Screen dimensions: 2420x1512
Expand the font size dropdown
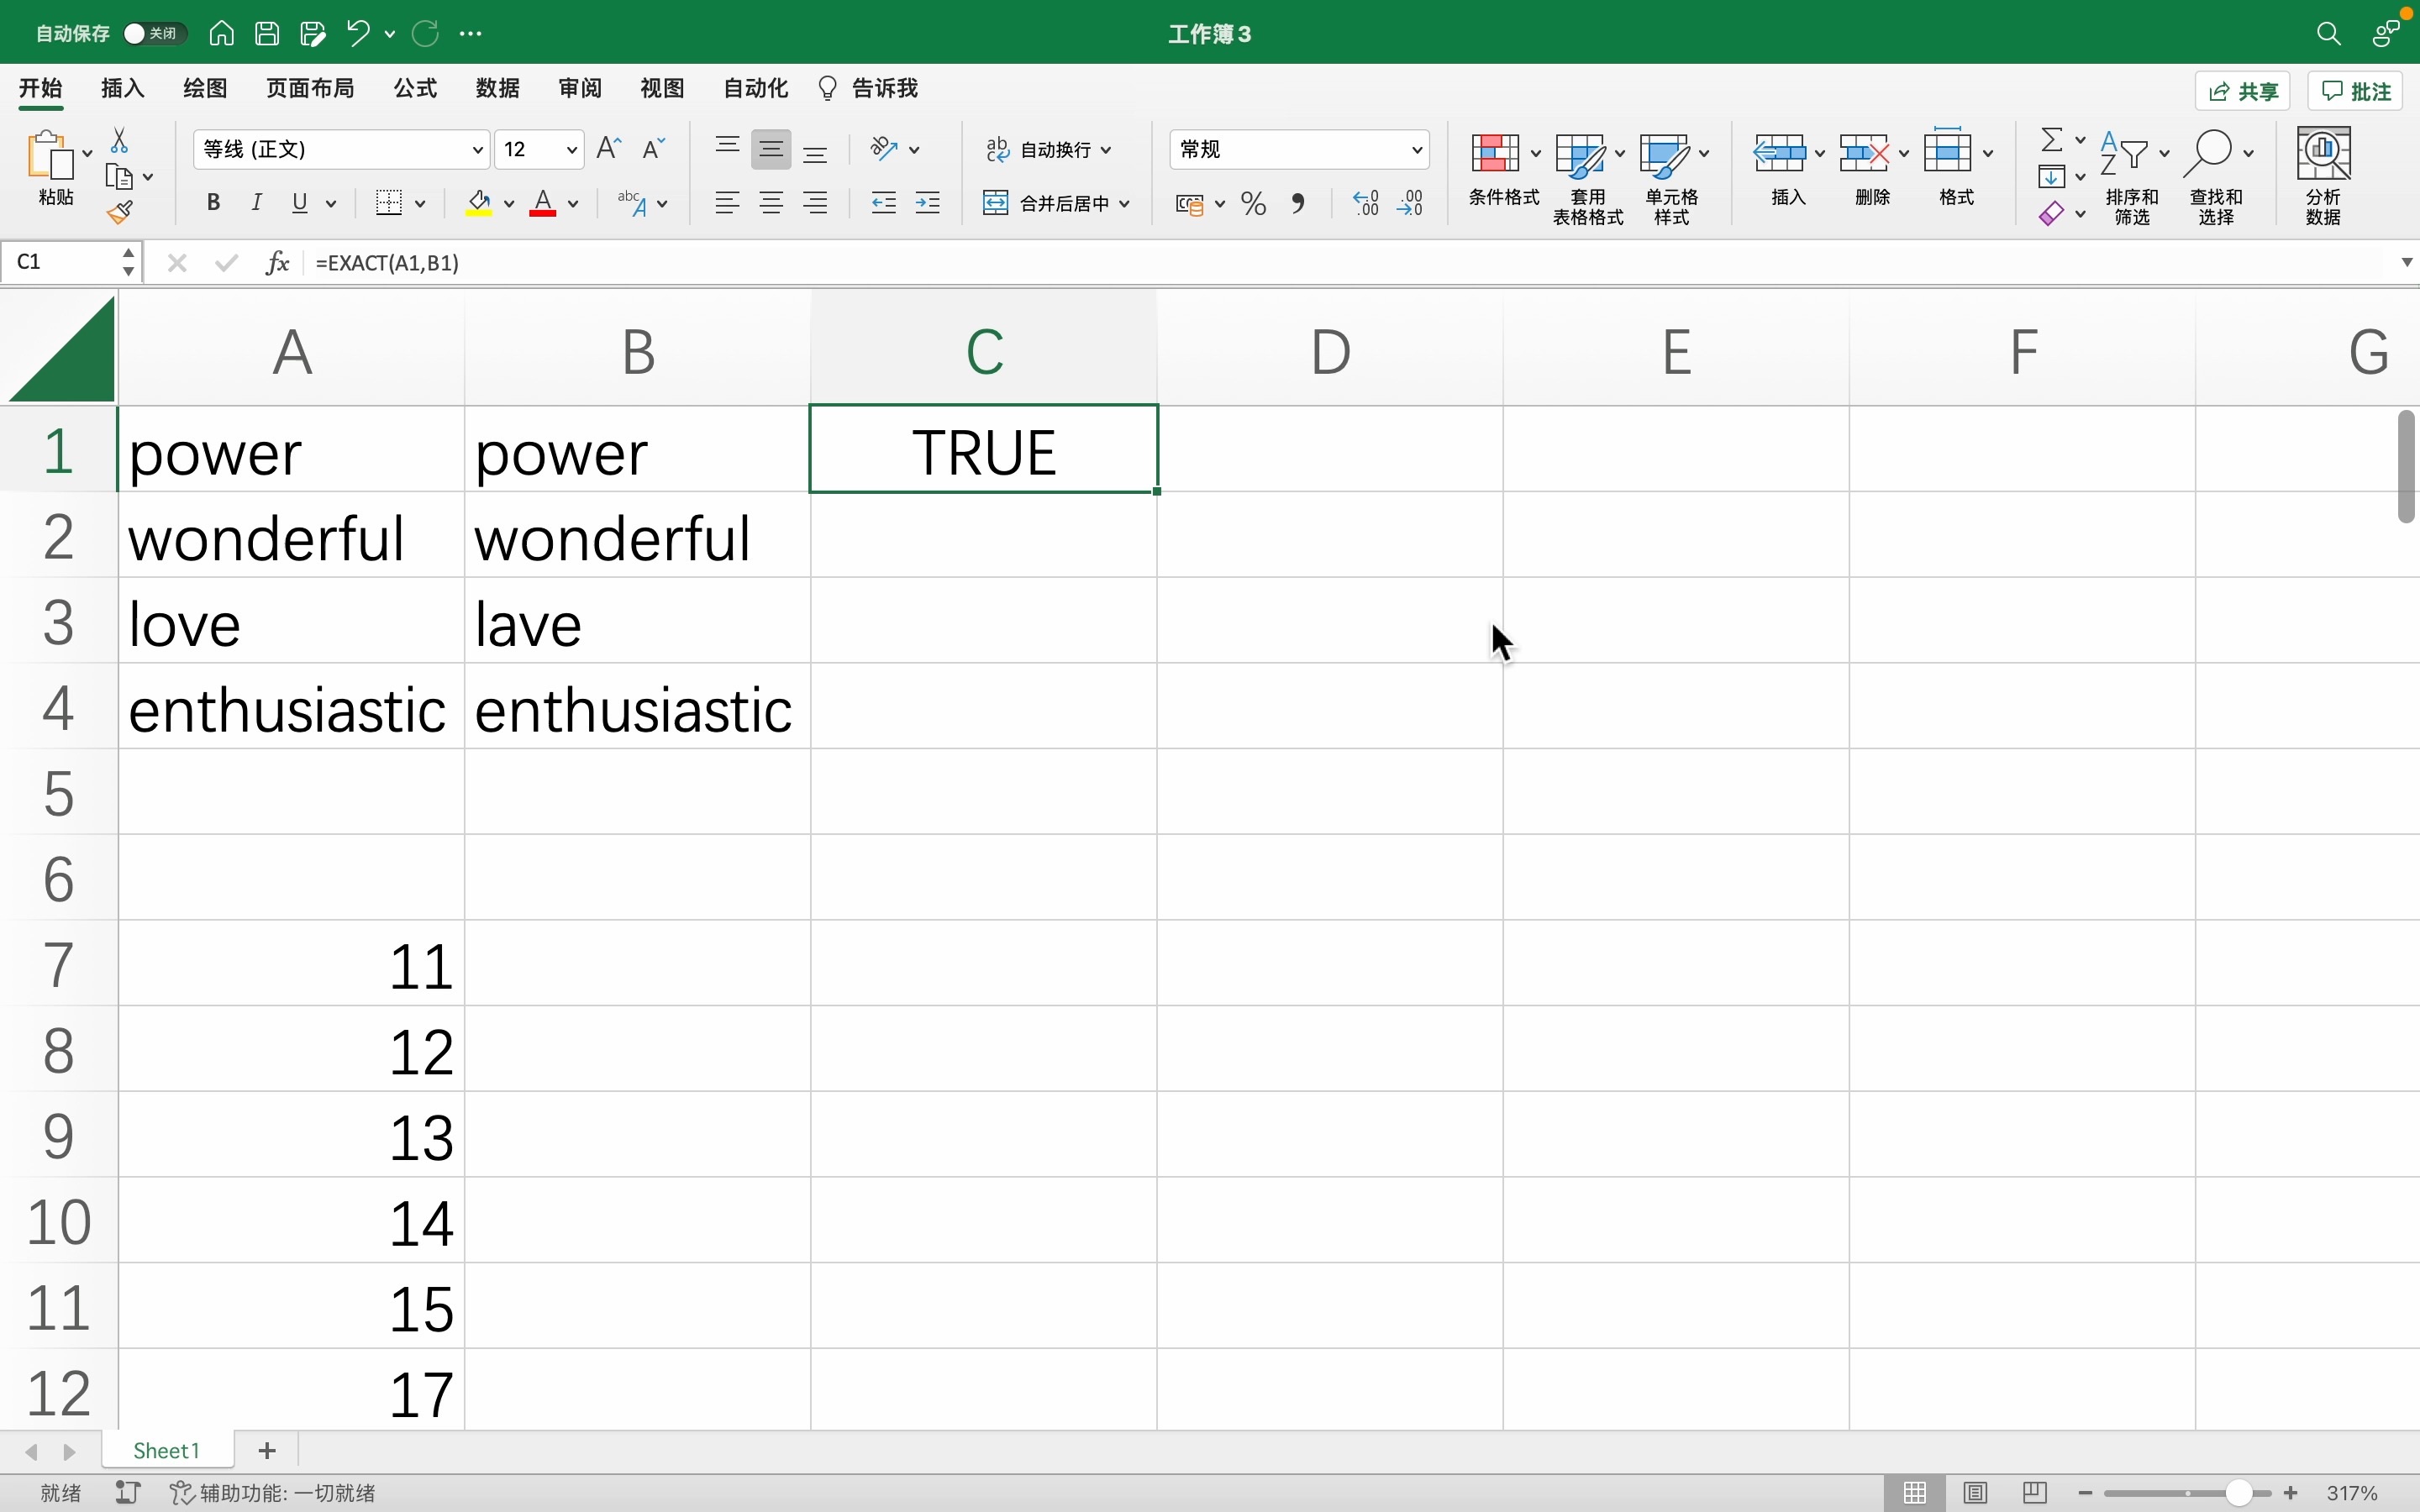(571, 150)
